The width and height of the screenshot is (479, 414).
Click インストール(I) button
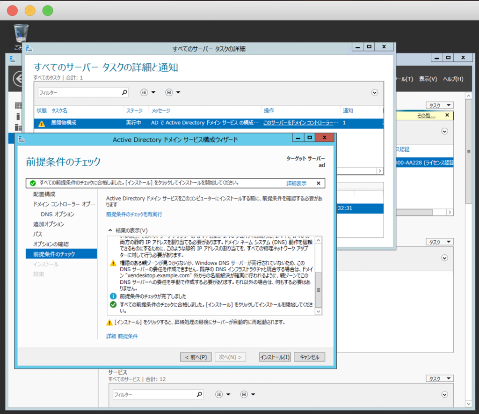pos(275,357)
